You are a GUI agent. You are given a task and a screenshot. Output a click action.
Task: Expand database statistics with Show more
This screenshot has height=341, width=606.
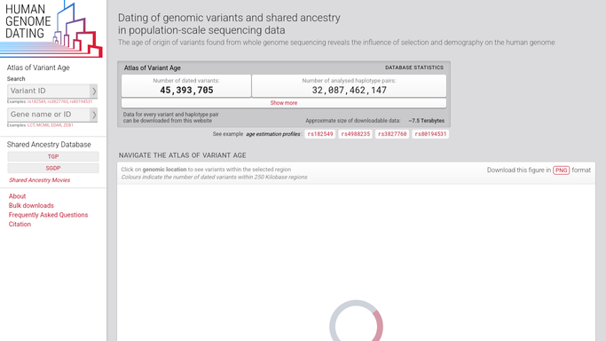284,103
